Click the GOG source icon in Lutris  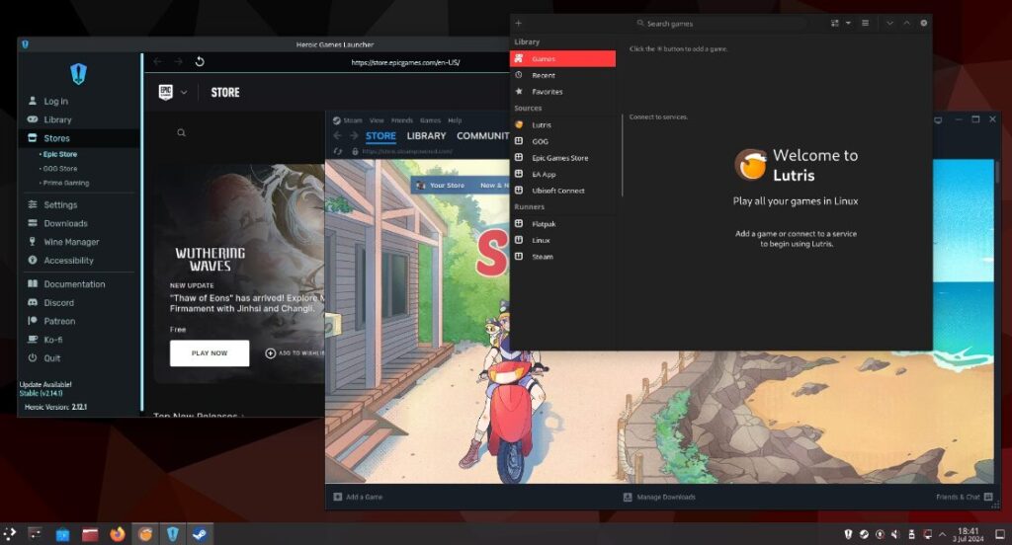coord(518,140)
